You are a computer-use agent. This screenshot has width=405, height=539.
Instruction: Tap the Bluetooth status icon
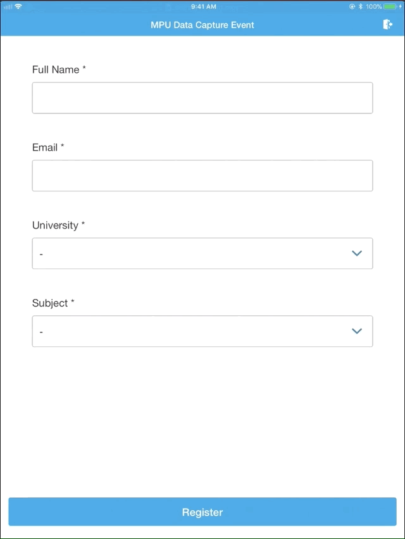360,6
